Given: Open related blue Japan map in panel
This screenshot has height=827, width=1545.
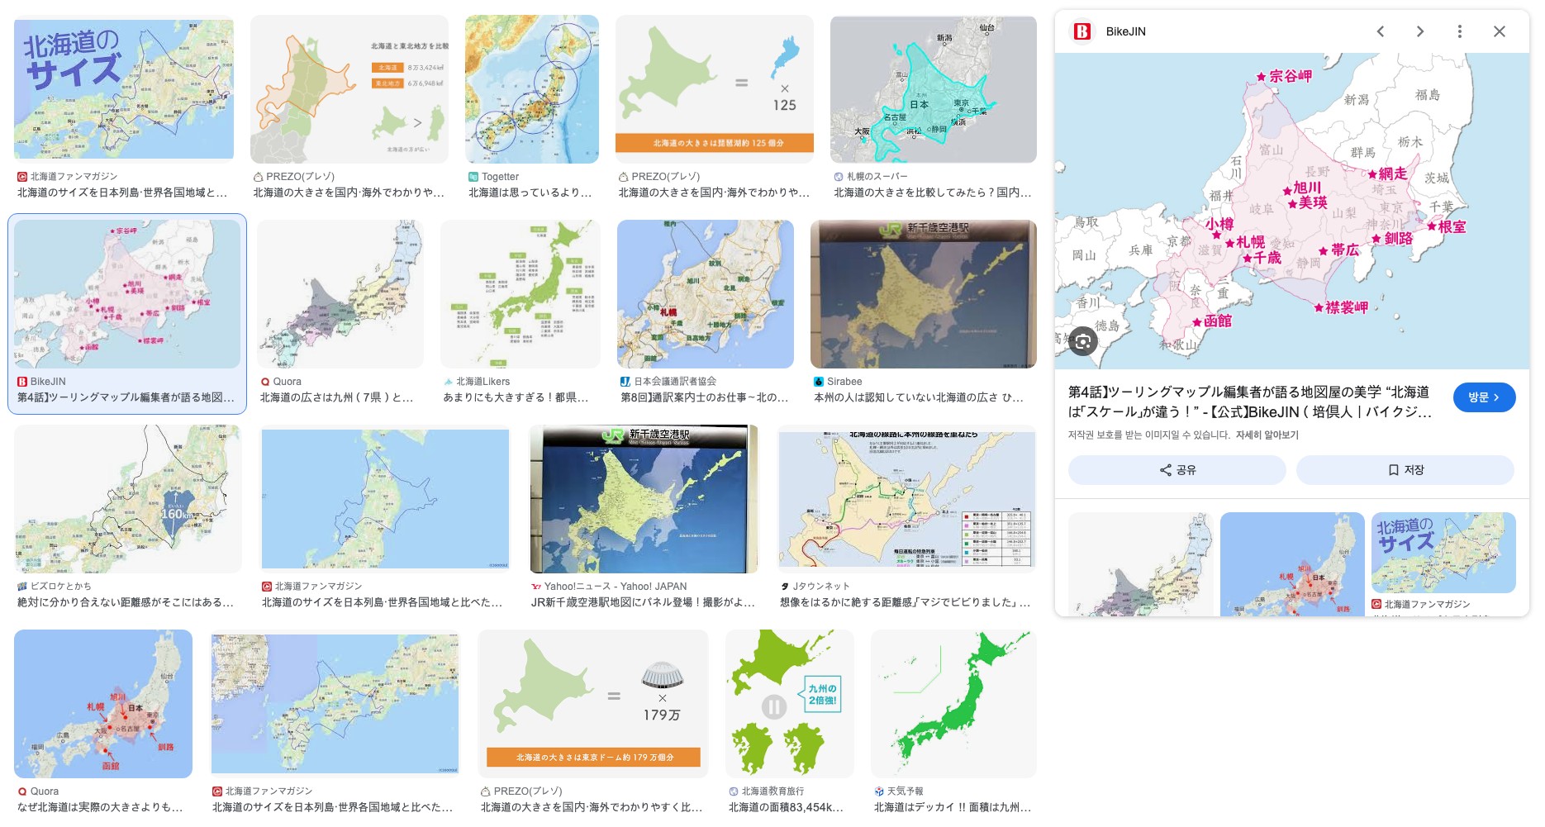Looking at the screenshot, I should pos(1292,563).
